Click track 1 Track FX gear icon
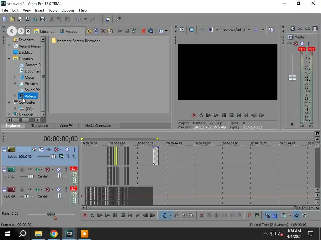Screen dimensions: 321x240 click(56, 150)
